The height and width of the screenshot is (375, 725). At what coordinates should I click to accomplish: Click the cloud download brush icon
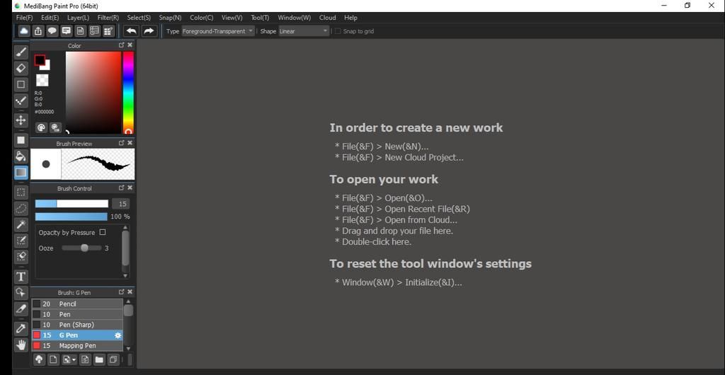[40, 359]
